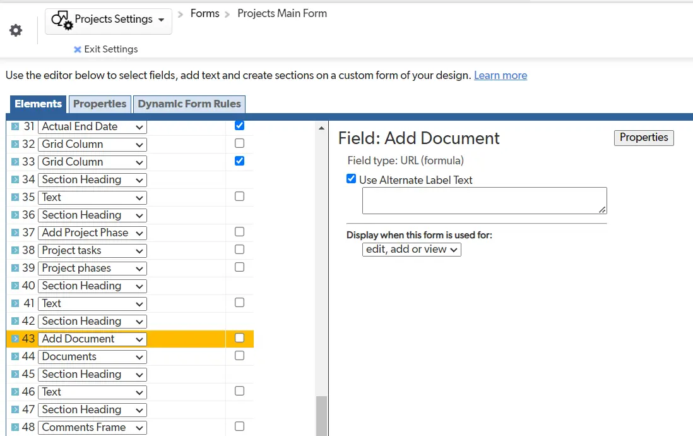Check the checkbox for Project phases row
Screen dimensions: 693x436
(240, 267)
